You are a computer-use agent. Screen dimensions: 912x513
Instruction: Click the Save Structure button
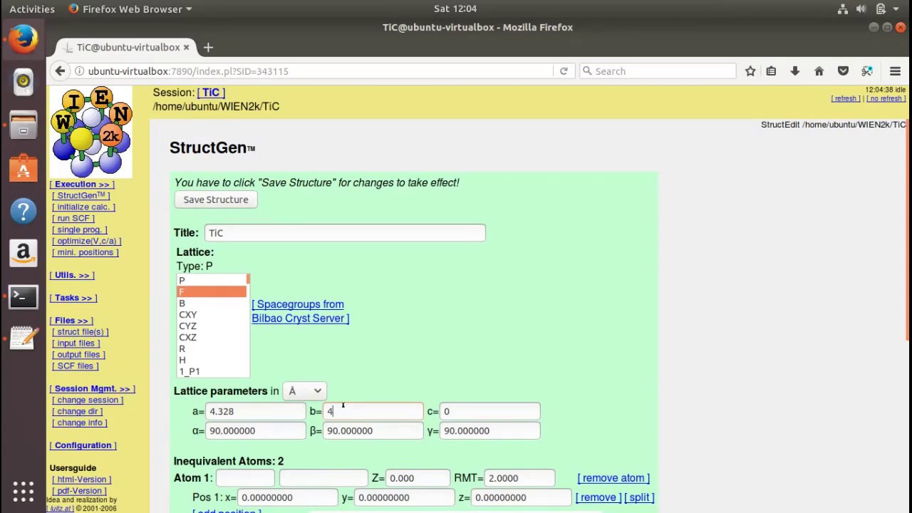click(216, 199)
